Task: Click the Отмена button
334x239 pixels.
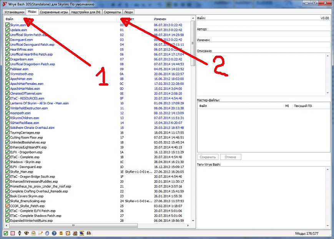Action: coord(231,157)
